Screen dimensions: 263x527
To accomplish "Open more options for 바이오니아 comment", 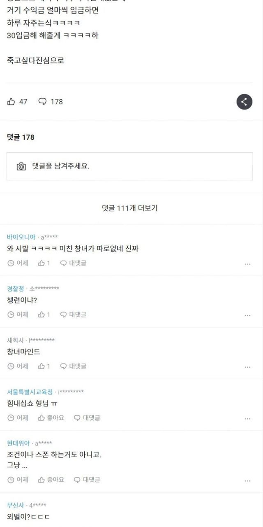I will pos(247,264).
